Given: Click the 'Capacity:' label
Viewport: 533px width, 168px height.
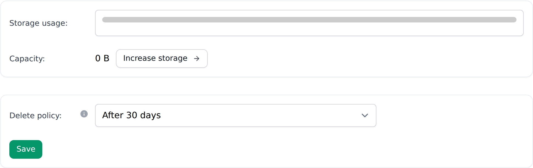Looking at the screenshot, I should (x=27, y=59).
